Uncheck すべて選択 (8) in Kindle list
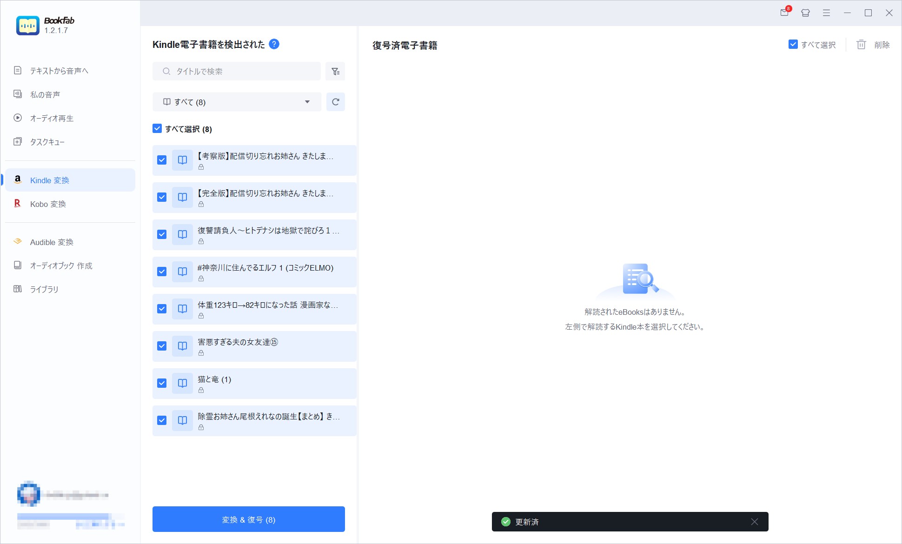 tap(157, 129)
